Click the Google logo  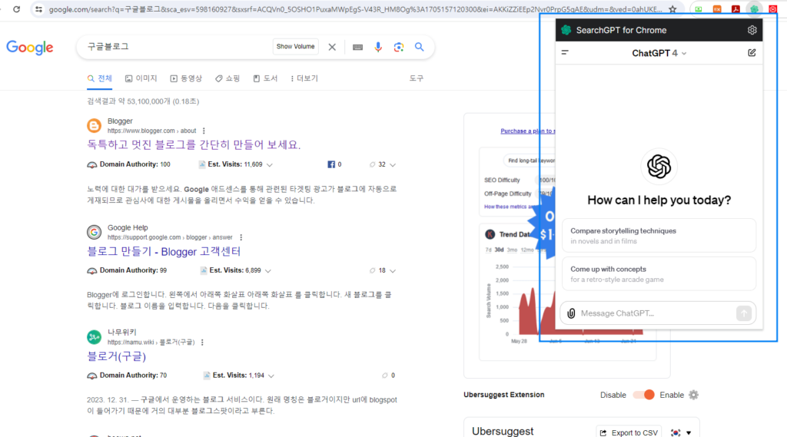30,48
